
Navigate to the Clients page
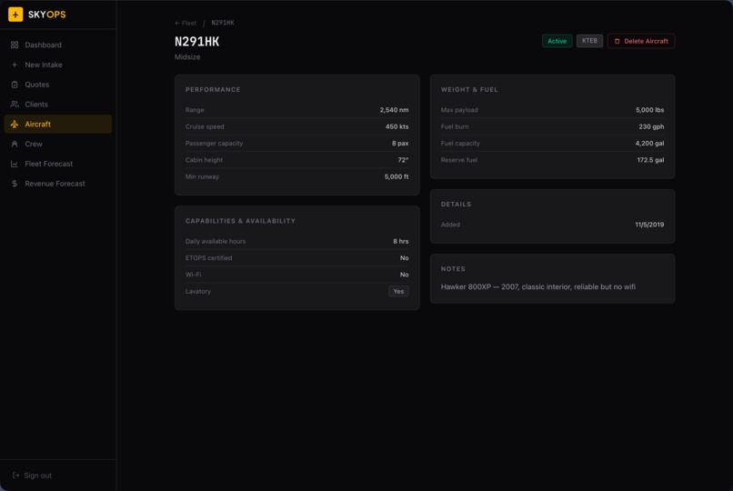pyautogui.click(x=58, y=105)
